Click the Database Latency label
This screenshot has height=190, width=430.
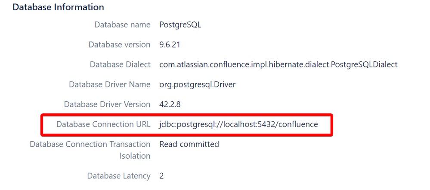click(x=119, y=176)
